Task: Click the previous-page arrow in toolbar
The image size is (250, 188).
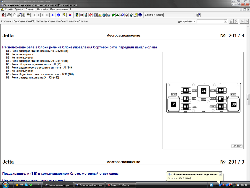Action: pyautogui.click(x=38, y=15)
